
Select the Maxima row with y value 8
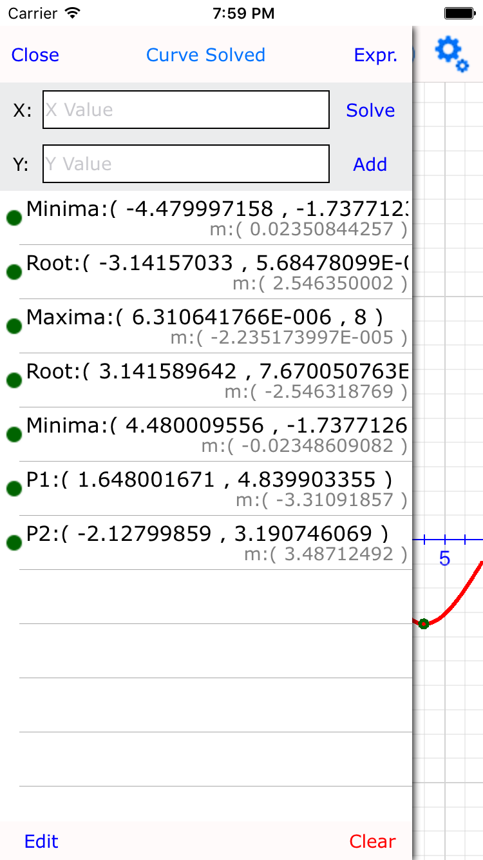pos(206,326)
